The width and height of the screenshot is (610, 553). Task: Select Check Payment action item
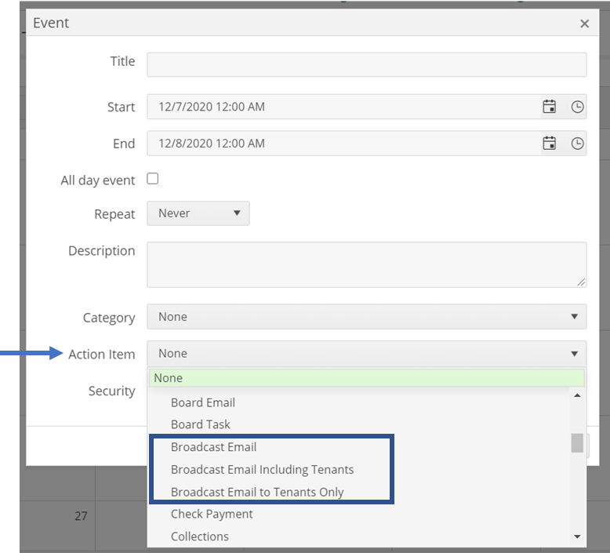tap(212, 514)
